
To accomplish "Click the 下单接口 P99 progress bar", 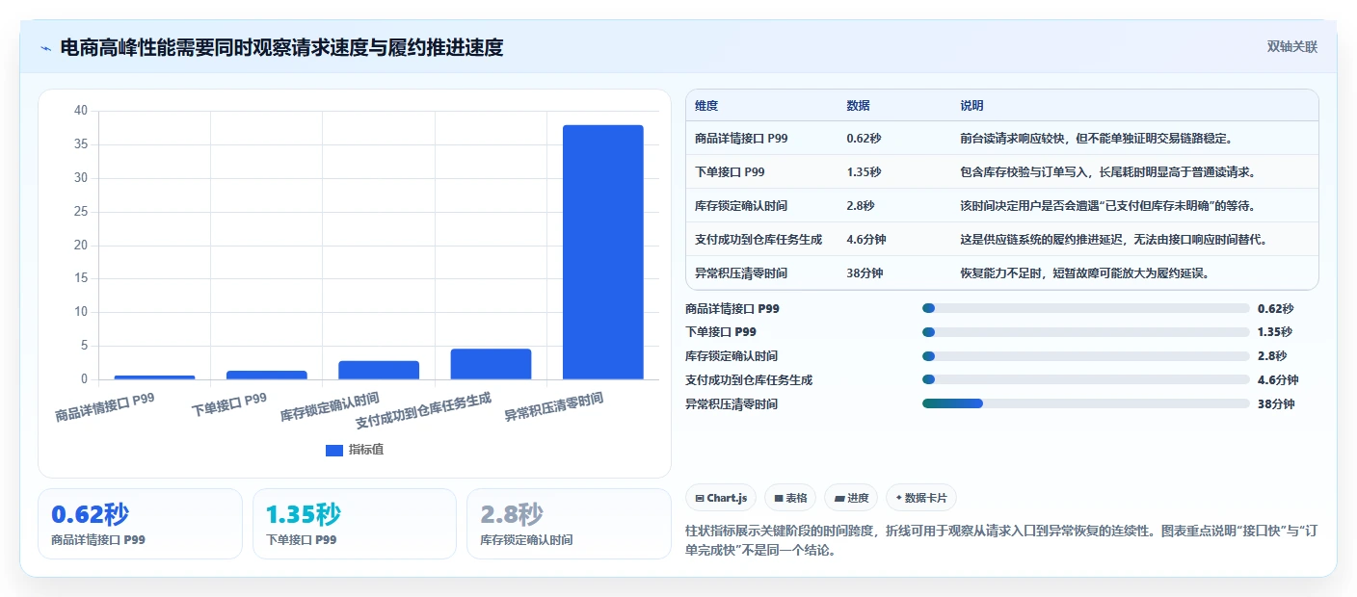I will tap(1086, 332).
